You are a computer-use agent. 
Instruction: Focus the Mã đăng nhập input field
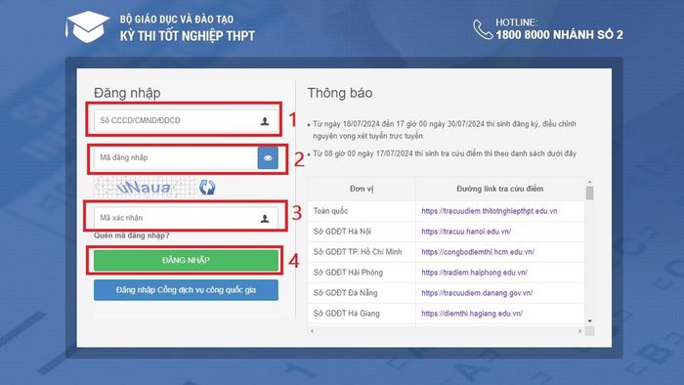point(176,158)
